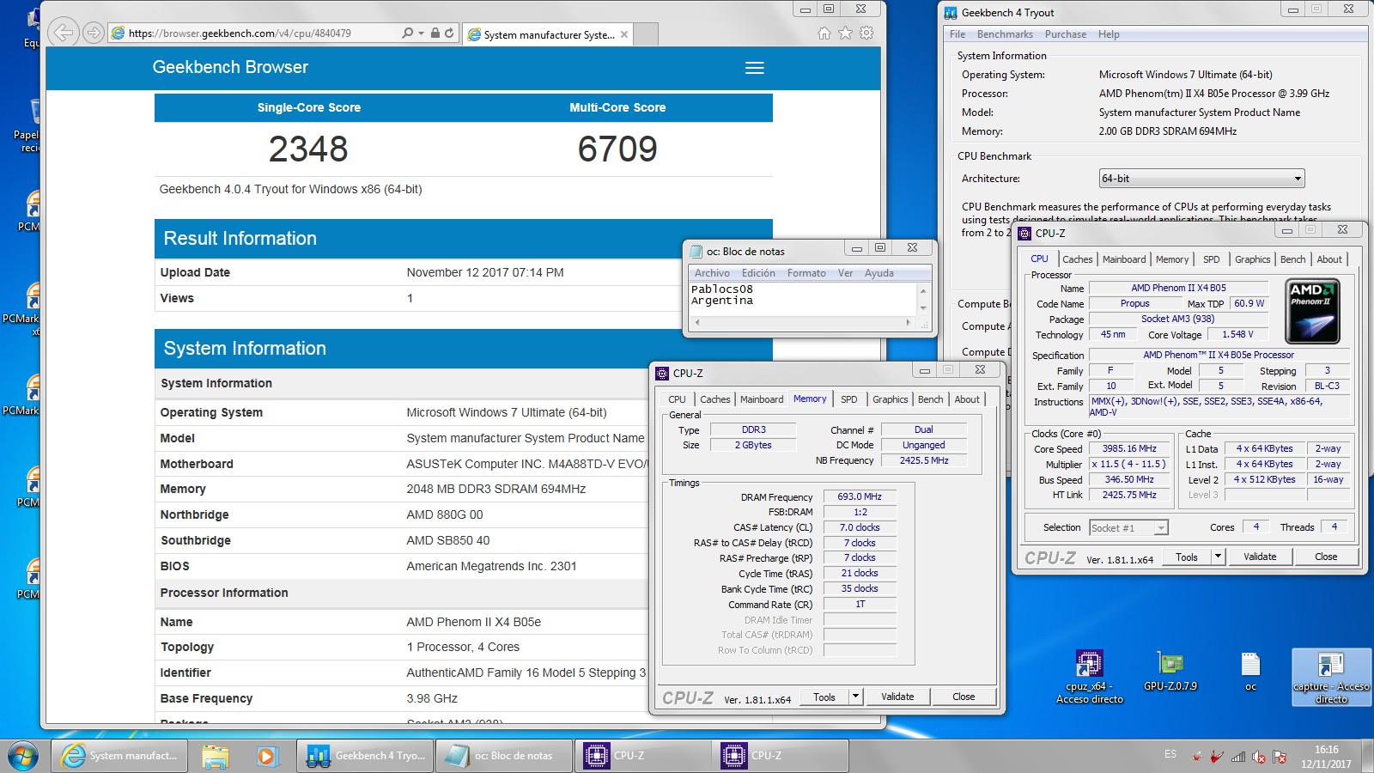Open browser Home icon
Screen dimensions: 1374x773
pyautogui.click(x=824, y=33)
